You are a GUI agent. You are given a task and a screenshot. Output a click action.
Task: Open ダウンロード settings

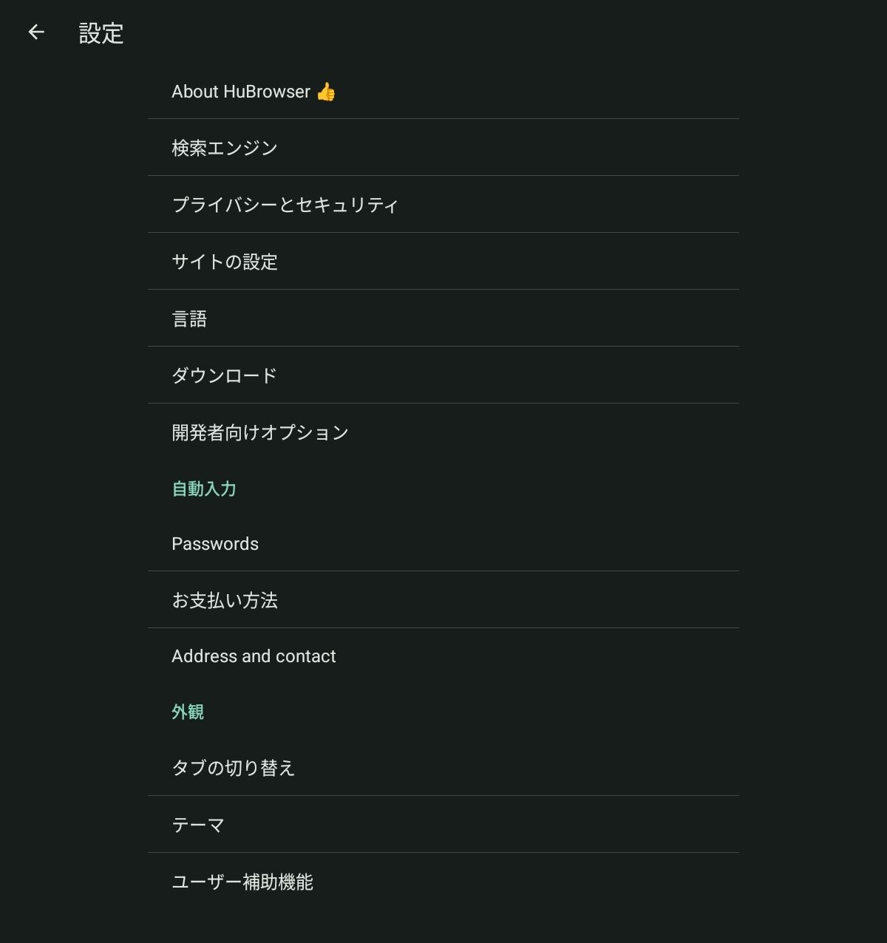pos(443,375)
